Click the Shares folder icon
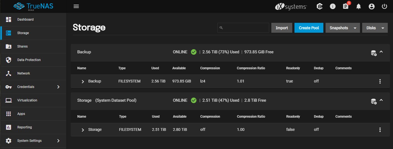The width and height of the screenshot is (393, 149). pyautogui.click(x=9, y=46)
